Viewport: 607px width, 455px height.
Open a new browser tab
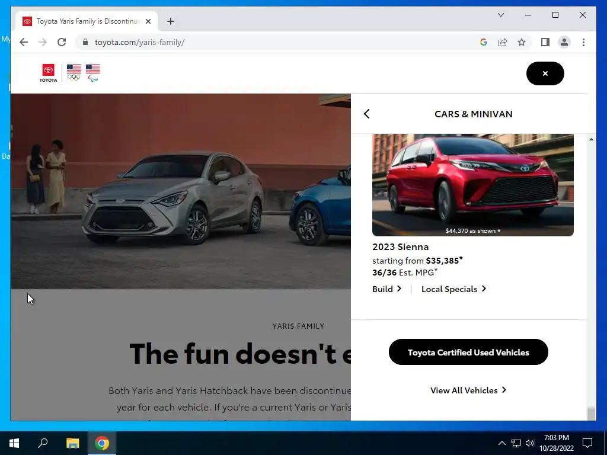coord(170,21)
